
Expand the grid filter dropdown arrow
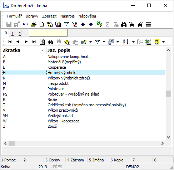104,42
